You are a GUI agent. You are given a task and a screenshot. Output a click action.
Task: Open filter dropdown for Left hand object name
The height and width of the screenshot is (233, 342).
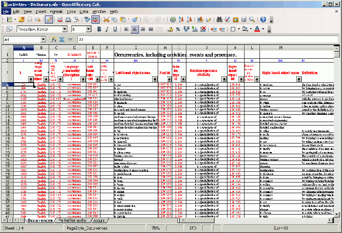pyautogui.click(x=154, y=79)
